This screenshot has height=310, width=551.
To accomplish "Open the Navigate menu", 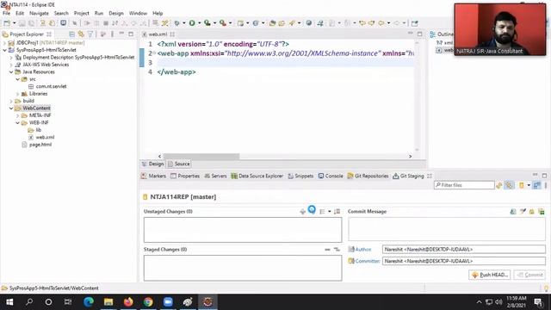I will pos(39,13).
